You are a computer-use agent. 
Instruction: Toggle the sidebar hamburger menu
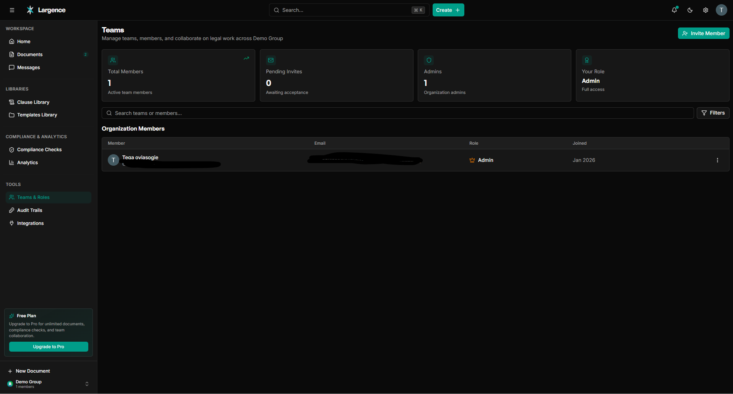(x=12, y=10)
